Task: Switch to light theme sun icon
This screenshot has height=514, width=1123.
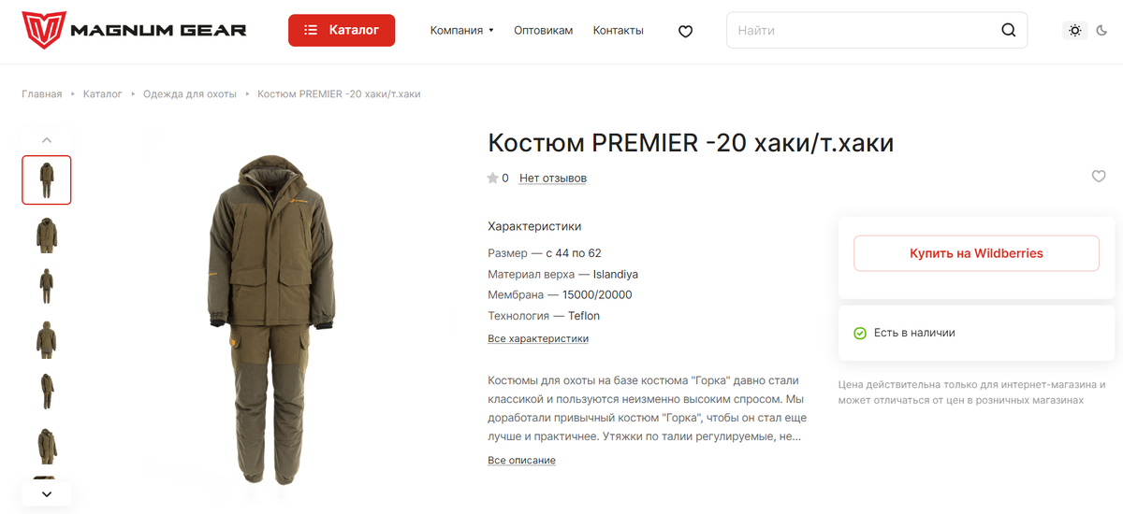Action: [1075, 30]
